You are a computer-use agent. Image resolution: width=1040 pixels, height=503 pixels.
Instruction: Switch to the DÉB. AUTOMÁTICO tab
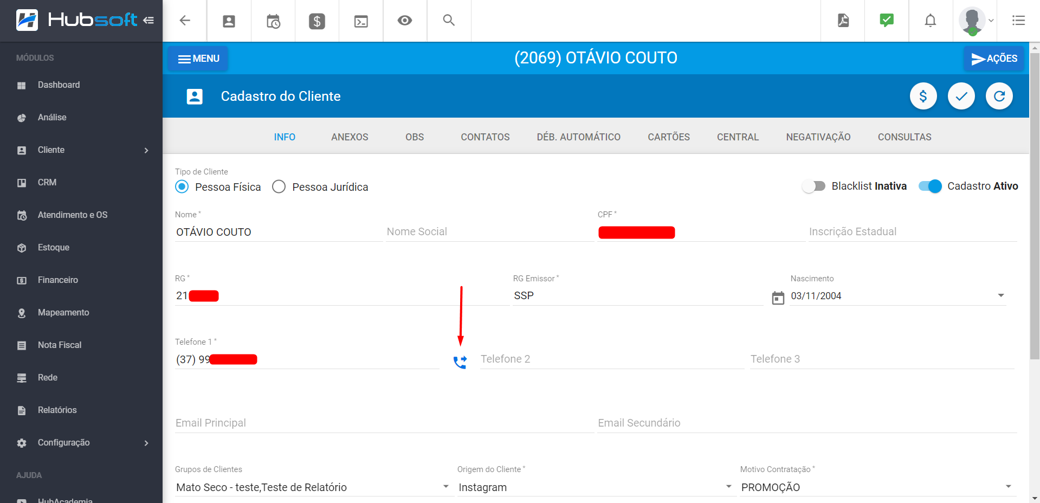pos(579,137)
